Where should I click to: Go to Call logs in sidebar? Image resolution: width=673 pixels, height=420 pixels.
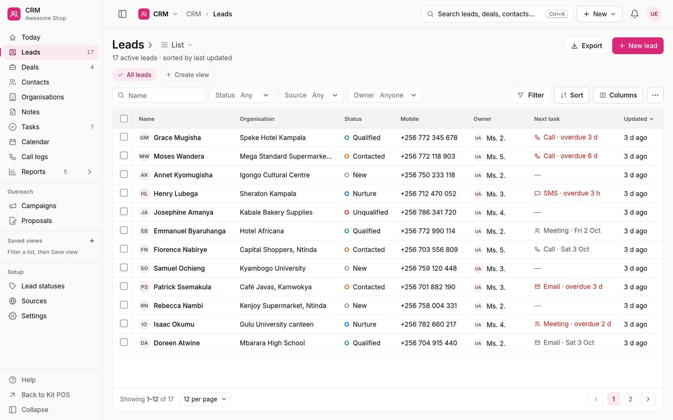[51, 157]
